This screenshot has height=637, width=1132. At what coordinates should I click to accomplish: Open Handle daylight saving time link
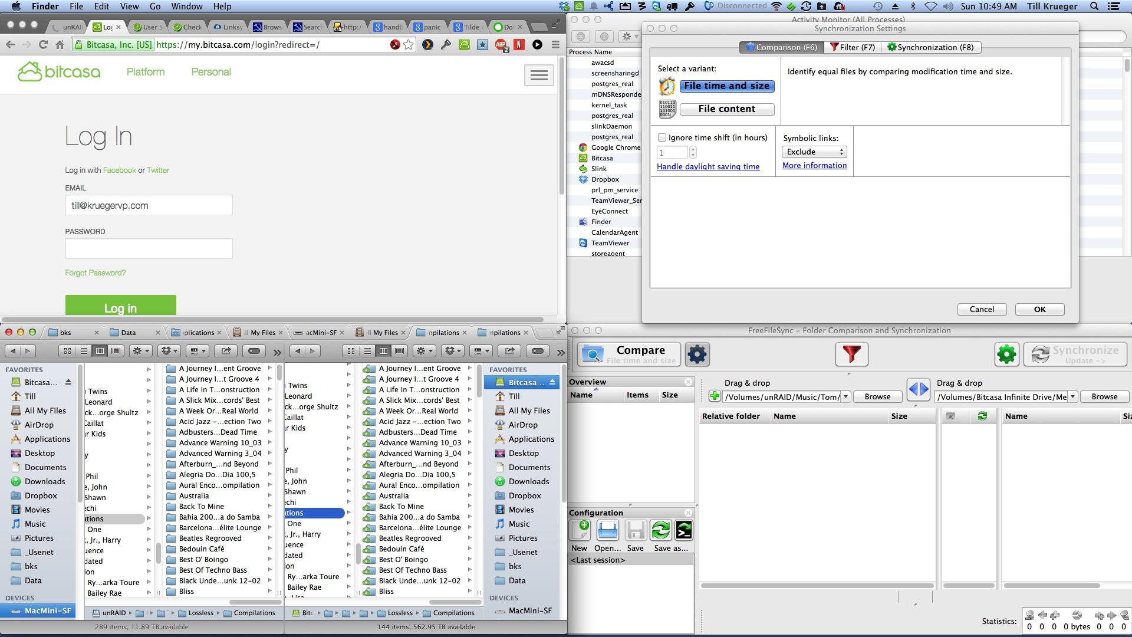pyautogui.click(x=708, y=167)
